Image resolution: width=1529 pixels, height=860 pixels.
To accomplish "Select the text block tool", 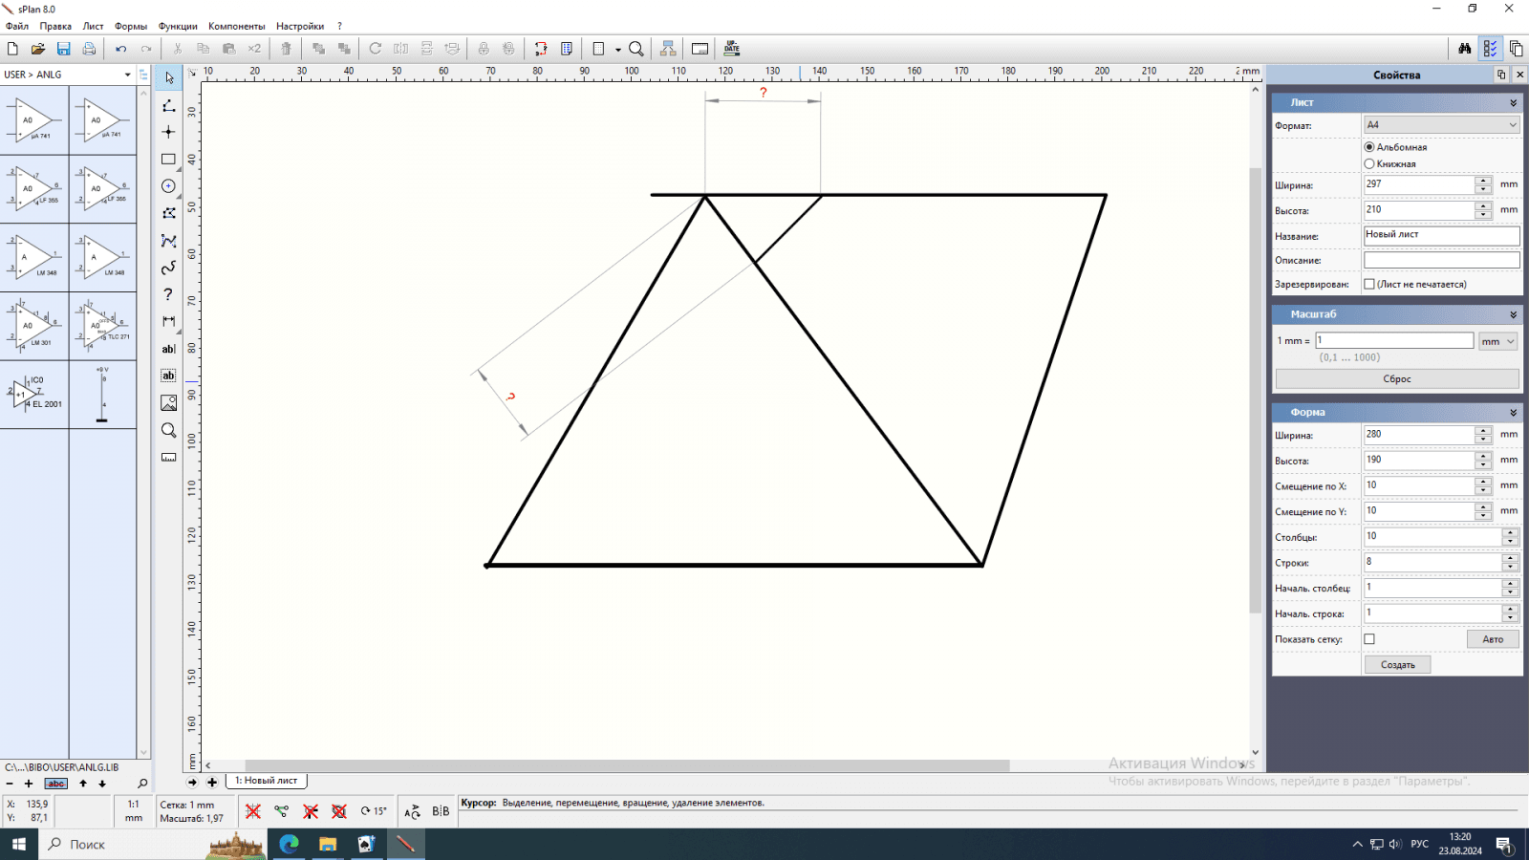I will (168, 376).
